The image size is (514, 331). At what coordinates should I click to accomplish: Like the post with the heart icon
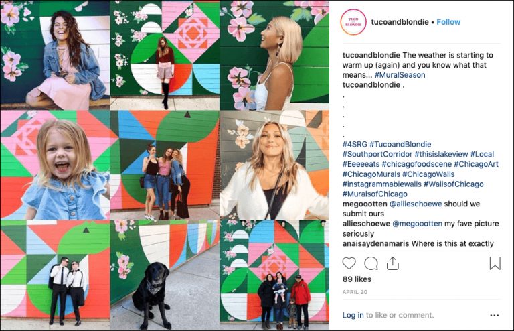coord(349,263)
